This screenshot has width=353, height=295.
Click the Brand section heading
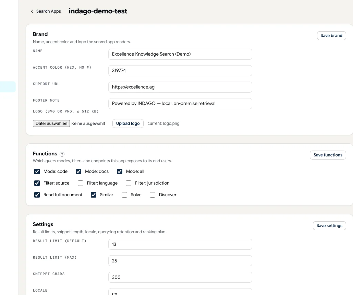click(40, 34)
